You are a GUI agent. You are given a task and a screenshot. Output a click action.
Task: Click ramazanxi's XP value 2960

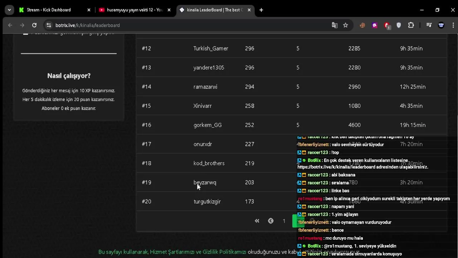pos(354,87)
